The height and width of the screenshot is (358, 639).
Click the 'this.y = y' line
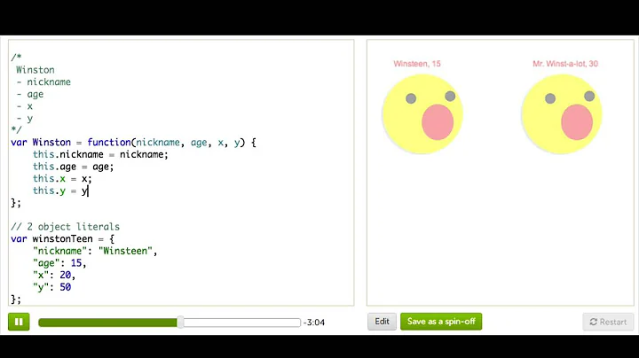60,191
